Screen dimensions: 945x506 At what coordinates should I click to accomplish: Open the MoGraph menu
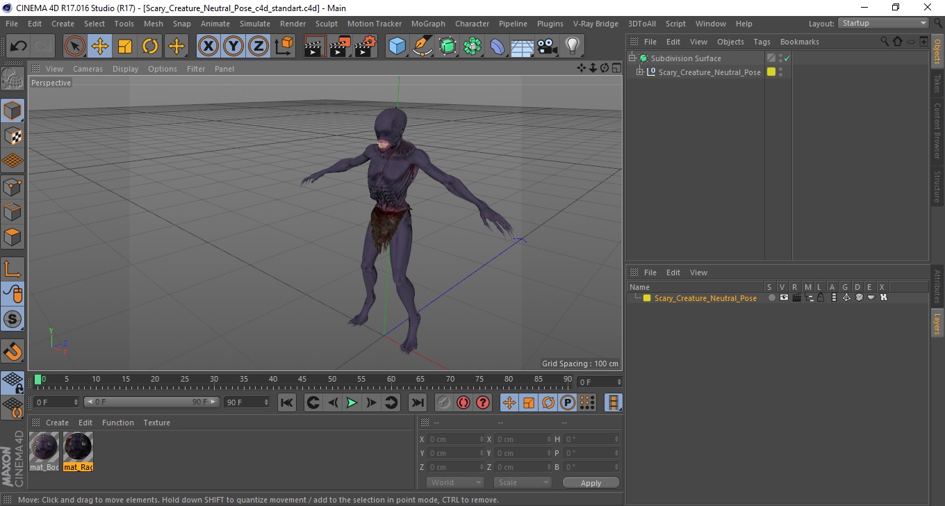pos(428,24)
